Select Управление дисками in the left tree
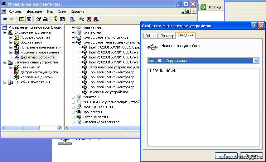Image resolution: width=266 pixels, height=162 pixels. 37,77
